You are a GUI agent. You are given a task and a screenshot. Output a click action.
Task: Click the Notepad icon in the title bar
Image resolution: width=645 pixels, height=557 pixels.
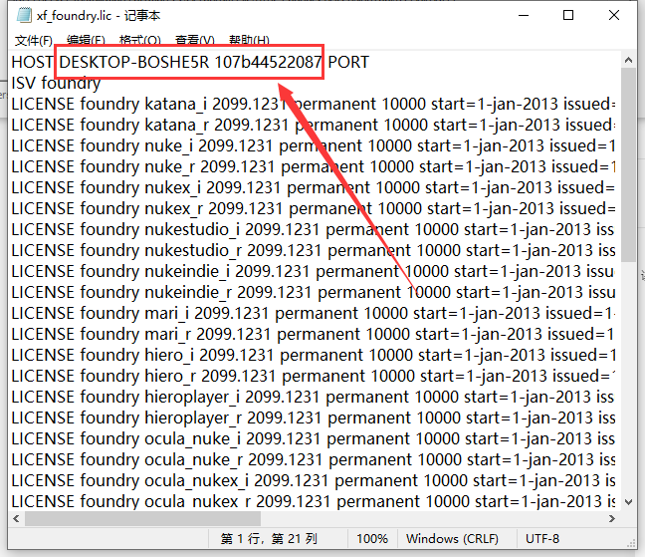[x=24, y=15]
